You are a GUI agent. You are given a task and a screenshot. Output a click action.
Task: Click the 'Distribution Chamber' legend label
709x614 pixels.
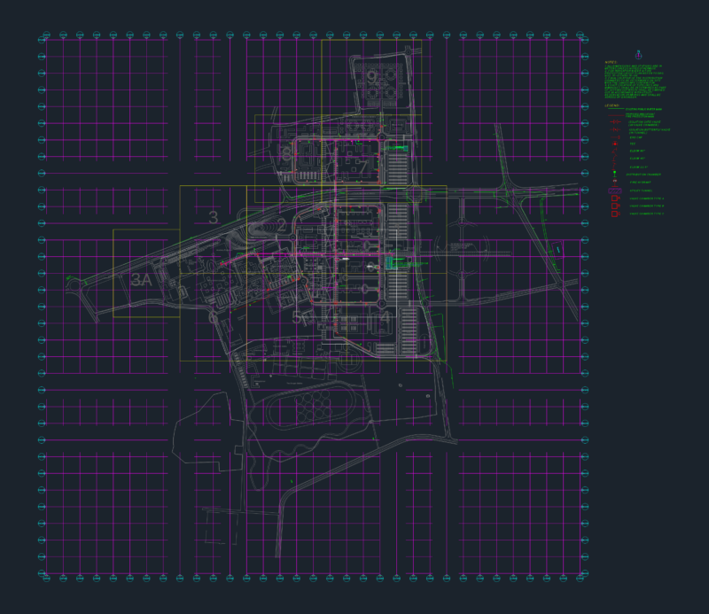(643, 175)
